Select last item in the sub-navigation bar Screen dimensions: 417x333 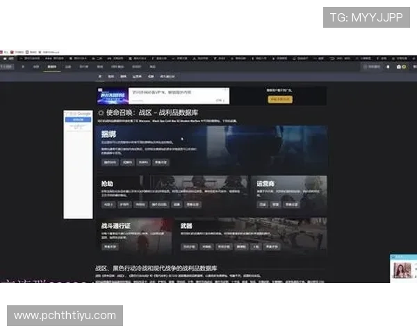[167, 76]
